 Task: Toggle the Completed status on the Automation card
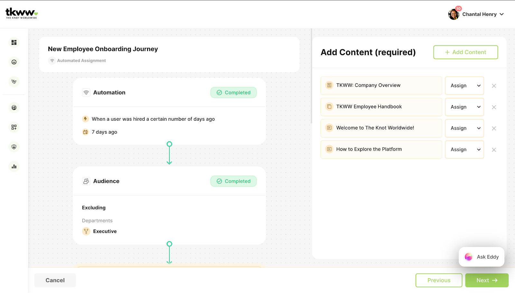tap(233, 92)
